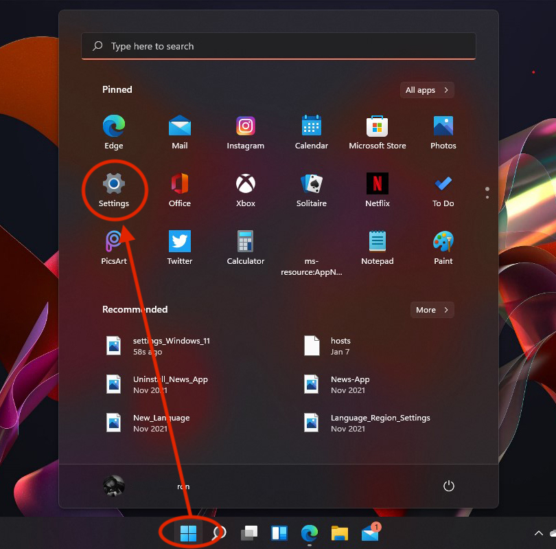
Task: Show All apps list
Action: coord(427,90)
